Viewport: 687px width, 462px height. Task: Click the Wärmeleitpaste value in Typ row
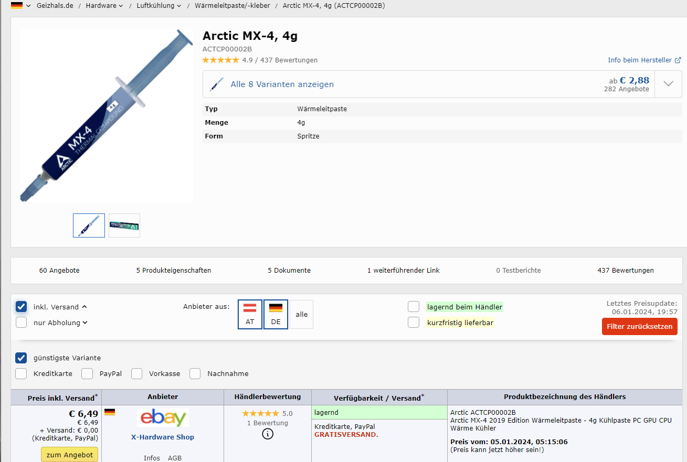coord(322,109)
